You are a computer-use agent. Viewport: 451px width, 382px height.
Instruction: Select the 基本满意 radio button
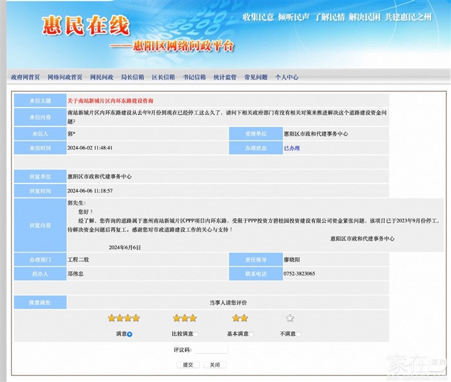pos(251,334)
